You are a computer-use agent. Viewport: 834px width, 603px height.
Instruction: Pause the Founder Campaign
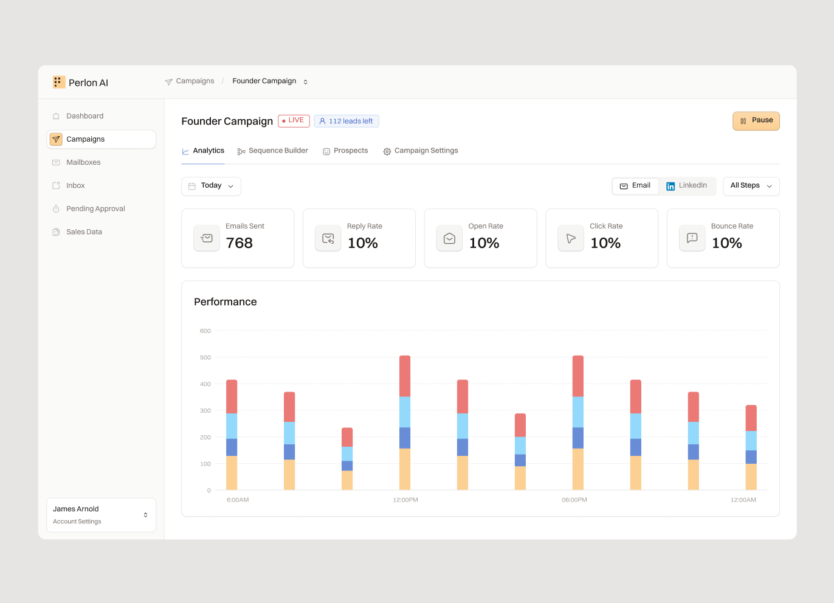coord(756,121)
